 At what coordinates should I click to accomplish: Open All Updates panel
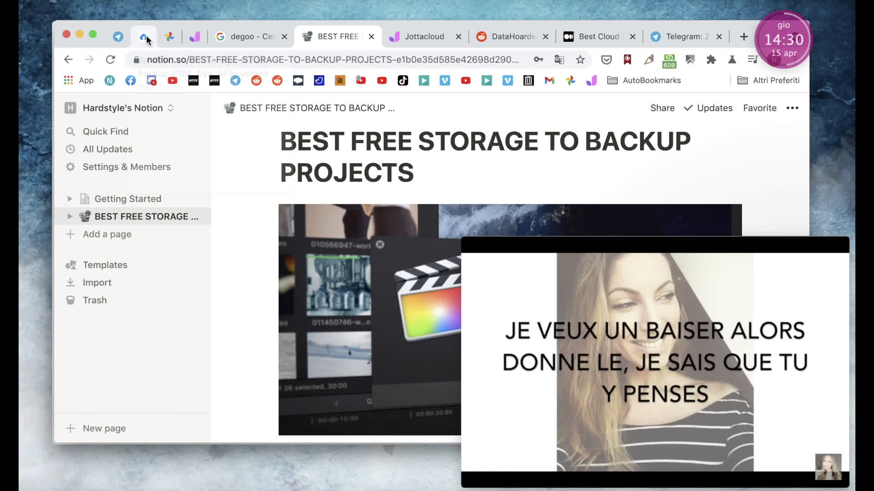pyautogui.click(x=108, y=149)
